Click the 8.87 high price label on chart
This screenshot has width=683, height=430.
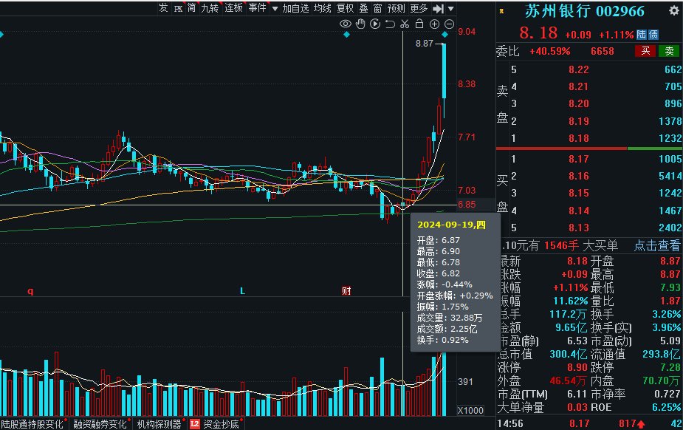[425, 43]
